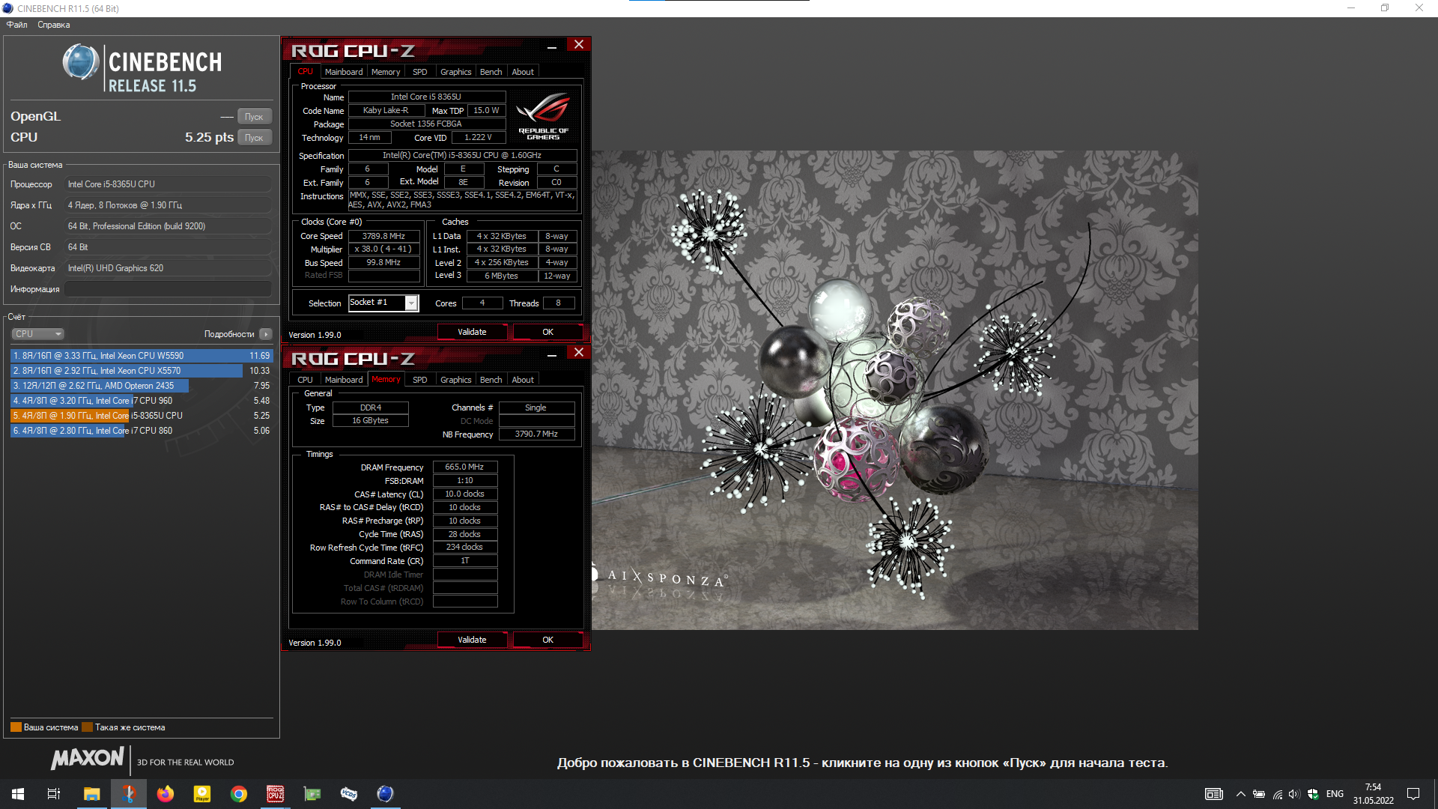Select AMD Opteron 2435 ranking row
1438x809 pixels.
click(142, 386)
